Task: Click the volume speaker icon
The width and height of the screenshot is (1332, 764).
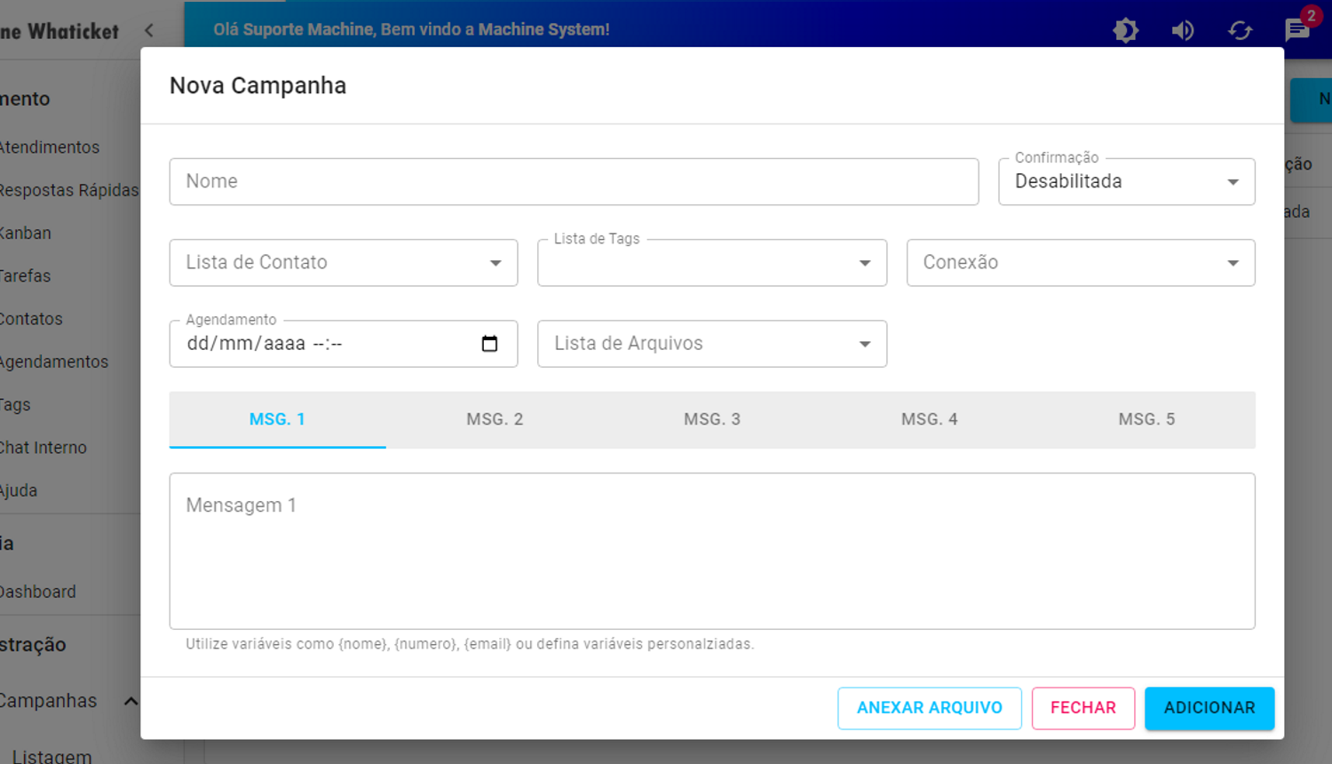Action: [1182, 30]
